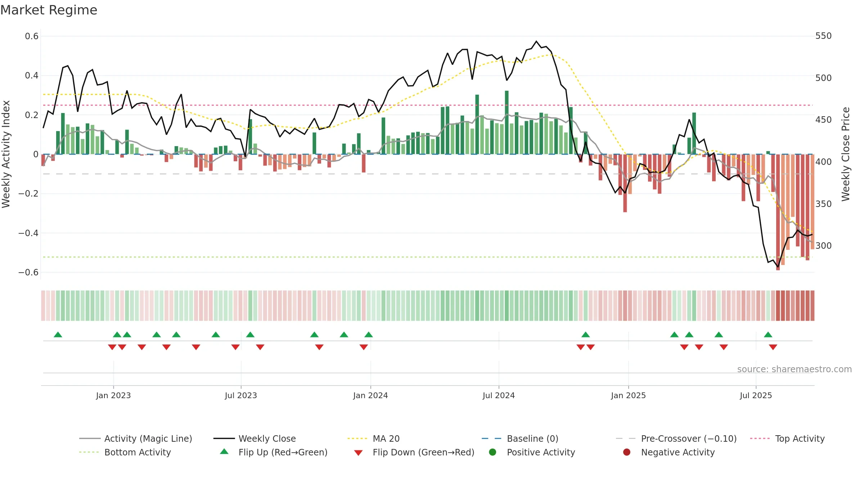Toggle the Flip Down (Green→Red) legend entry
Viewport: 864px width, 486px height.
click(x=414, y=452)
